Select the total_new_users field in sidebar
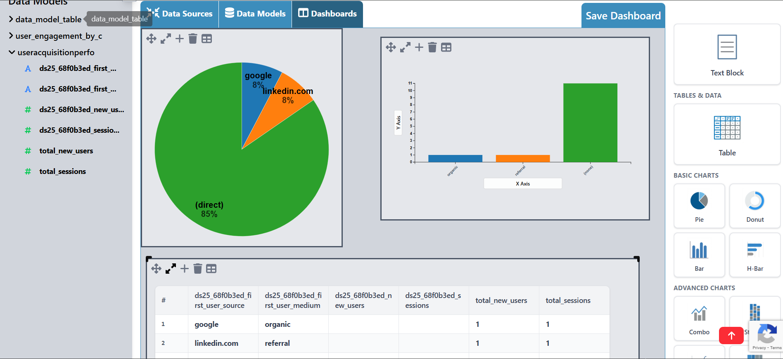The width and height of the screenshot is (783, 359). tap(66, 151)
